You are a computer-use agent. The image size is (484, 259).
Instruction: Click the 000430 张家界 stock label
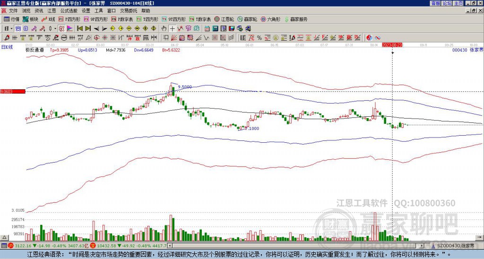point(467,50)
